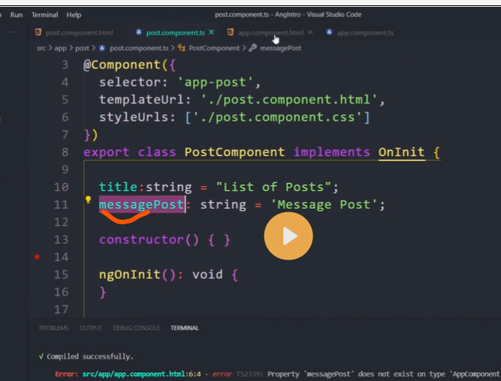The height and width of the screenshot is (381, 501).
Task: Open the post.component.html tab
Action: tap(78, 33)
